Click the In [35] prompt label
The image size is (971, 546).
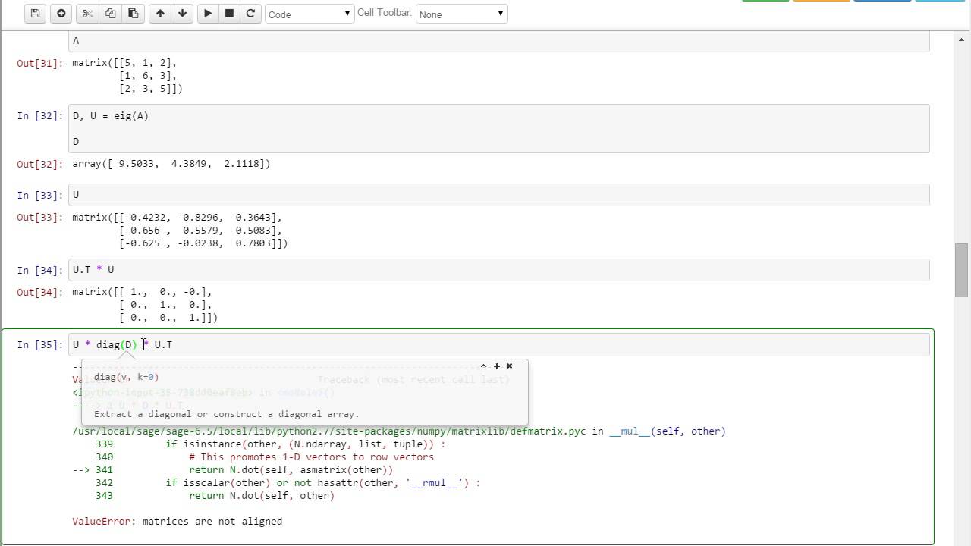40,345
